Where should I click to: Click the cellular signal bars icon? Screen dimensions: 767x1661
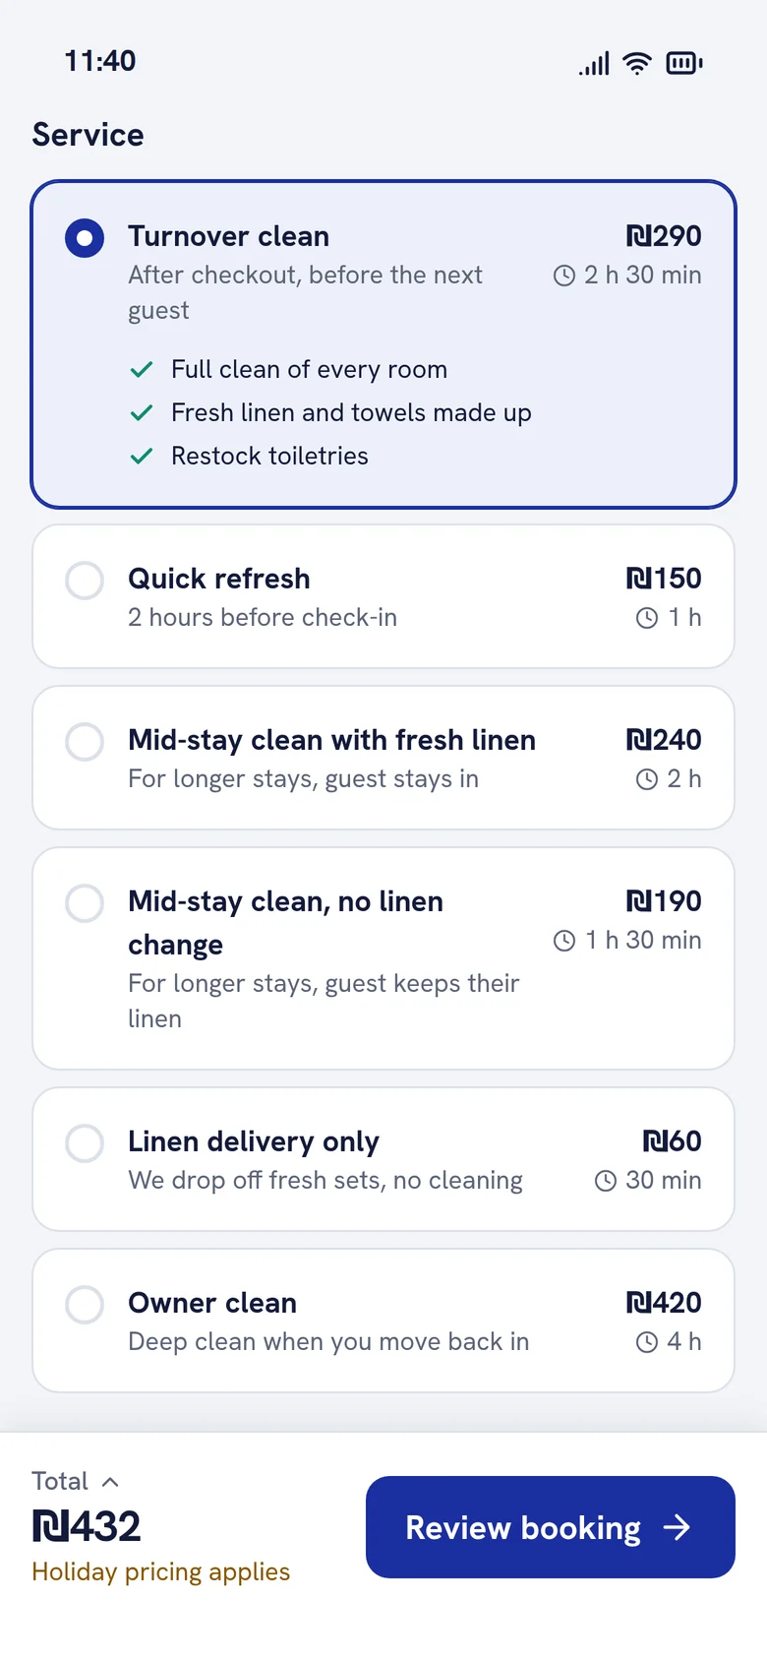coord(594,63)
